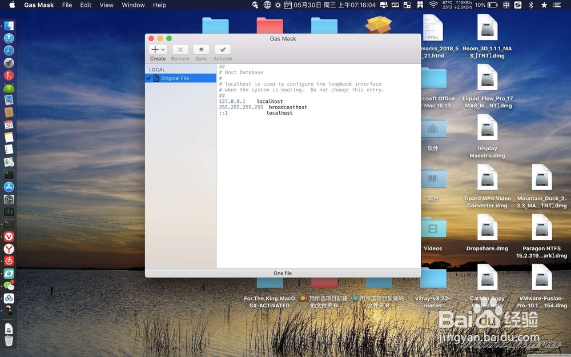Open Calendar from the Dock
The height and width of the screenshot is (357, 571).
(9, 125)
